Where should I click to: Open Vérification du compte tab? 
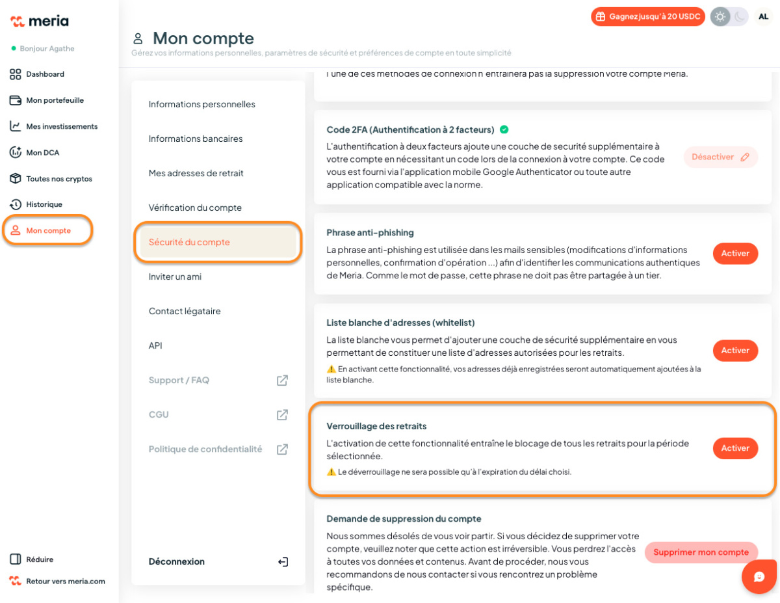tap(195, 208)
